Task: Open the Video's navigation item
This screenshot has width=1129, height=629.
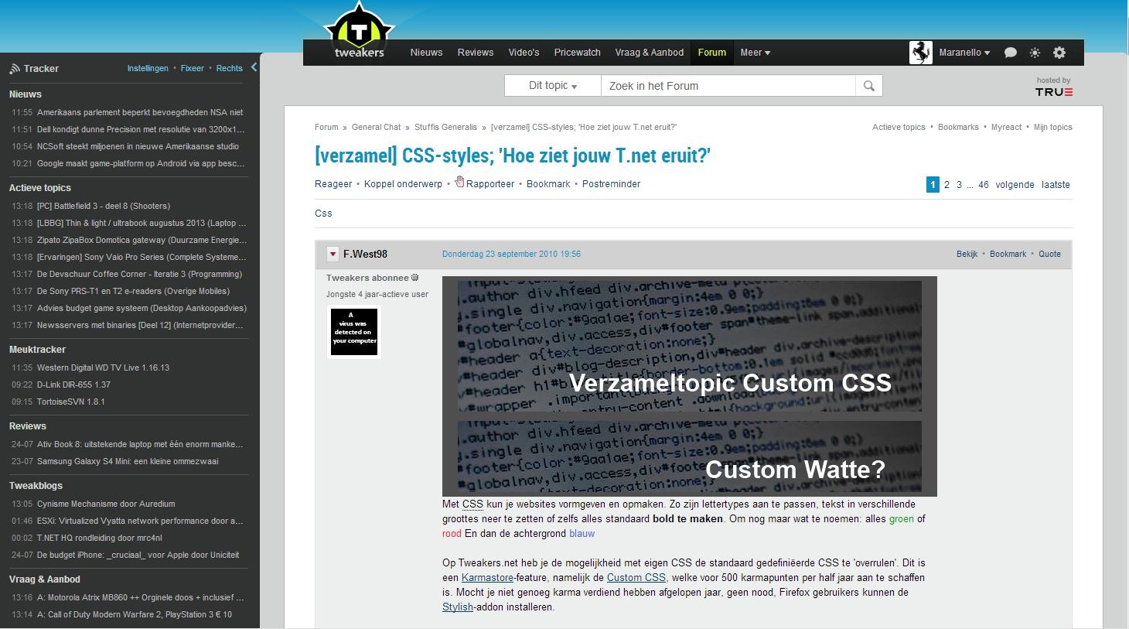Action: (x=524, y=53)
